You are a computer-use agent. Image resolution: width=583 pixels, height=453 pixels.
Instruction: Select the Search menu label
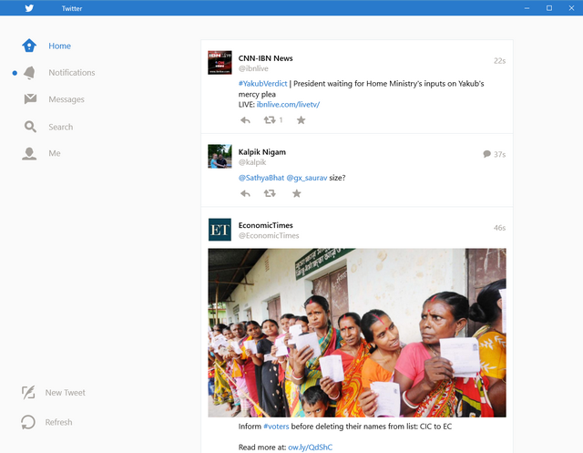pyautogui.click(x=61, y=127)
